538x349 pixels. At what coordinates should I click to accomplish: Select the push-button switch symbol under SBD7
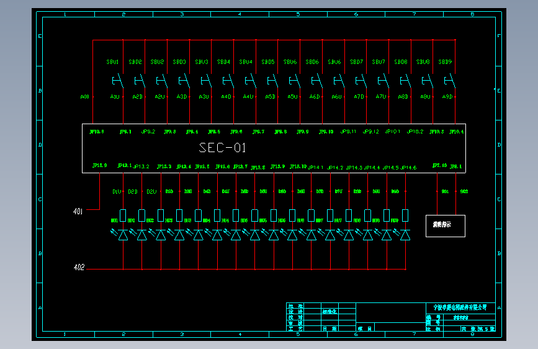tap(361, 81)
